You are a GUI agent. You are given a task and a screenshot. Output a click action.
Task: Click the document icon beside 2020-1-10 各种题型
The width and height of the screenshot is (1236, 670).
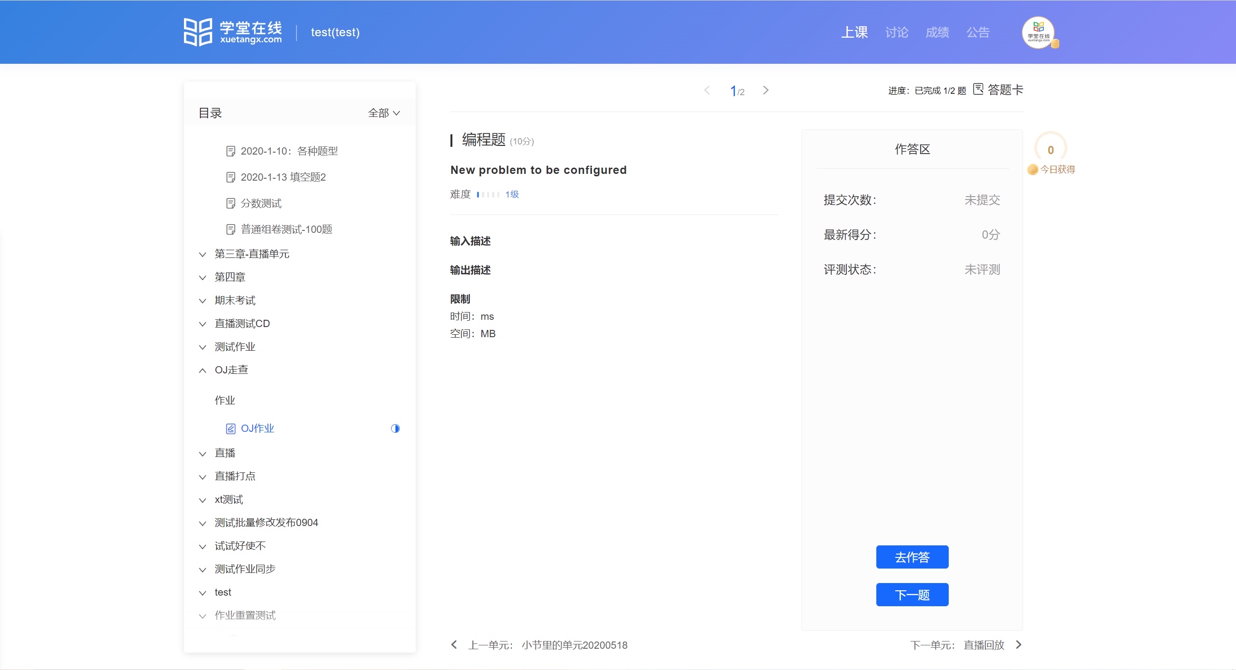pyautogui.click(x=231, y=151)
